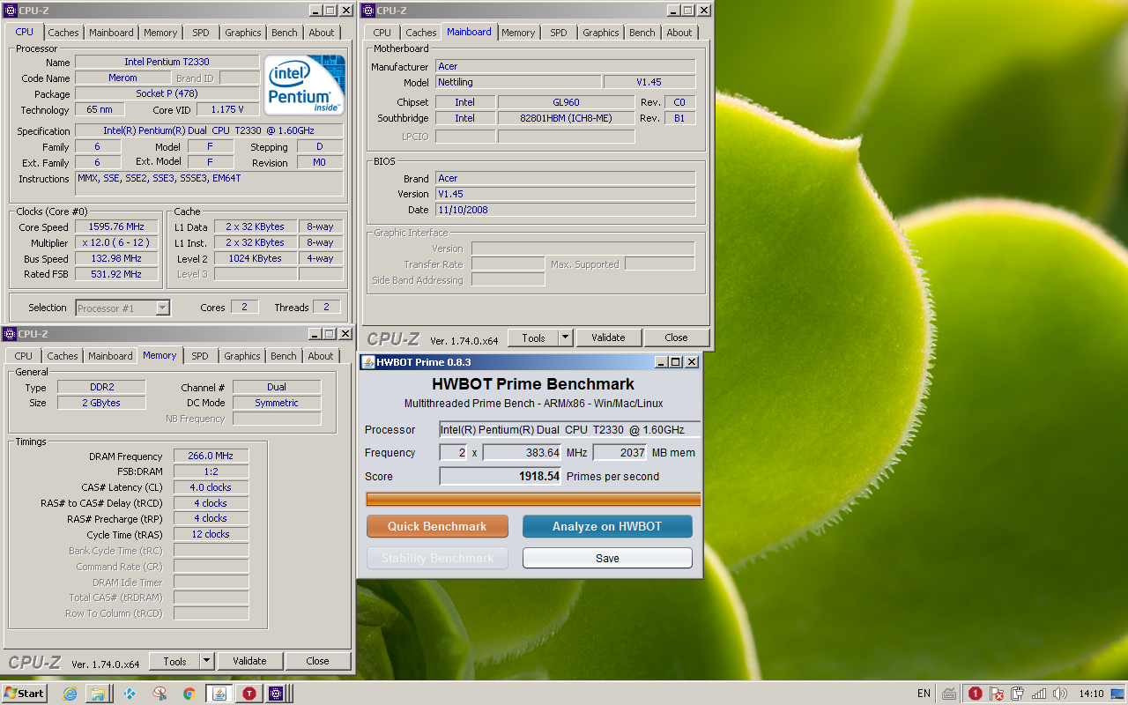The height and width of the screenshot is (705, 1128).
Task: Open Mainboard tab in the top-left CPU window
Action: pos(111,33)
